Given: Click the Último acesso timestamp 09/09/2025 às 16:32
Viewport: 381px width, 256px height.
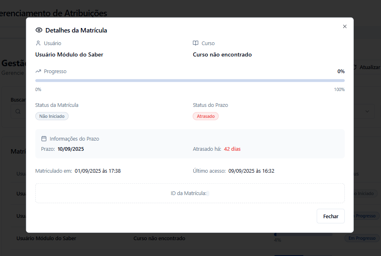Looking at the screenshot, I should click(x=251, y=171).
